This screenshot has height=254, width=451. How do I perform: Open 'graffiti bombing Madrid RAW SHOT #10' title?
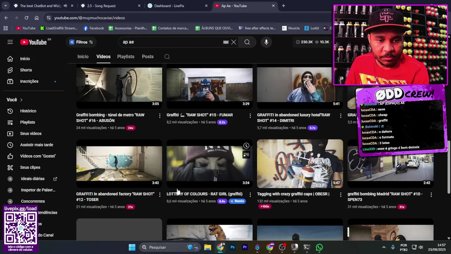(385, 196)
